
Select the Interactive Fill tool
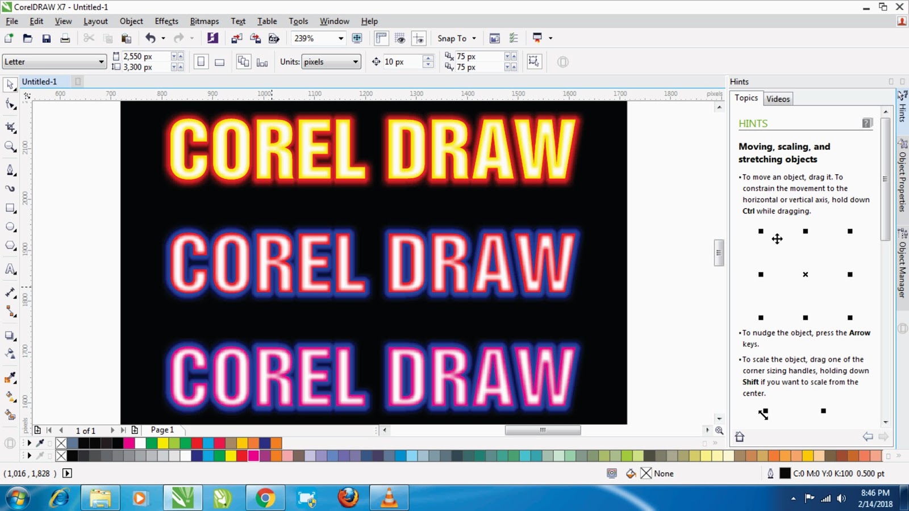pyautogui.click(x=10, y=396)
